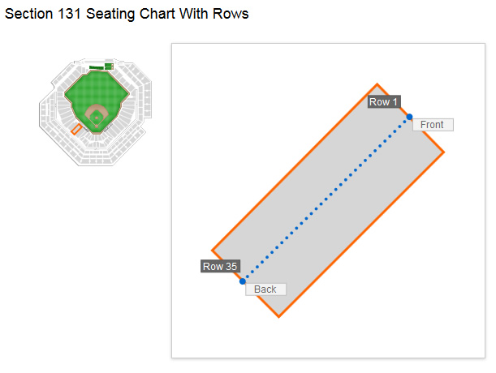Click the Row 35 label
Image resolution: width=496 pixels, height=373 pixels.
pos(220,266)
